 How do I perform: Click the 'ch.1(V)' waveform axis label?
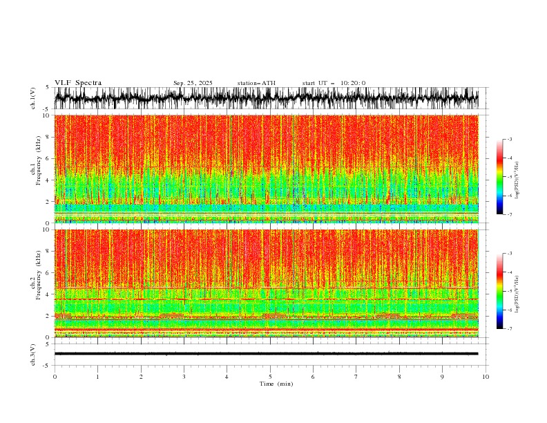pos(33,98)
